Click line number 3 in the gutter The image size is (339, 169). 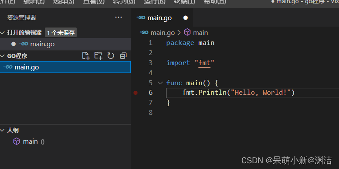point(150,63)
